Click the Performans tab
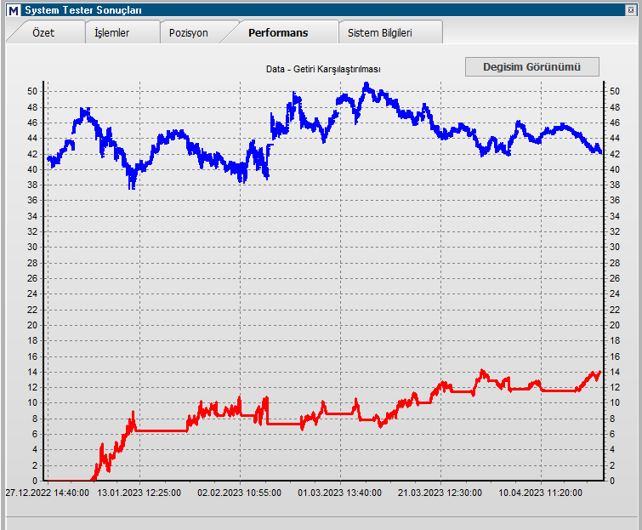The width and height of the screenshot is (642, 530). click(x=278, y=33)
